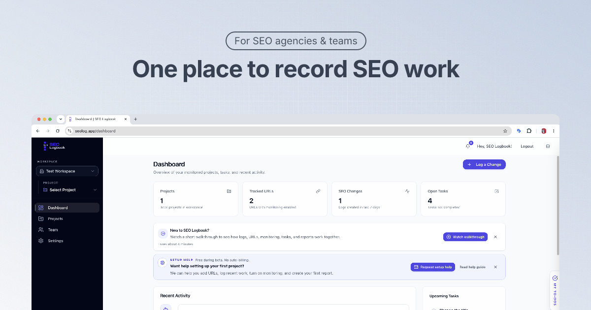The height and width of the screenshot is (310, 591).
Task: Open Settings in sidebar menu
Action: pos(67,241)
